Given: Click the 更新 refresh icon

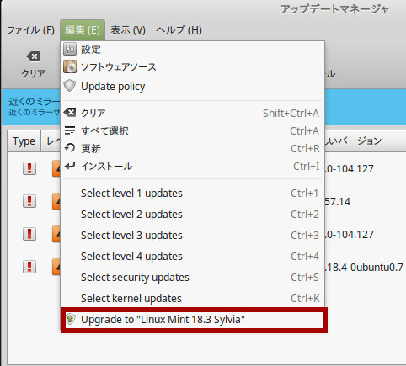Looking at the screenshot, I should click(x=70, y=148).
